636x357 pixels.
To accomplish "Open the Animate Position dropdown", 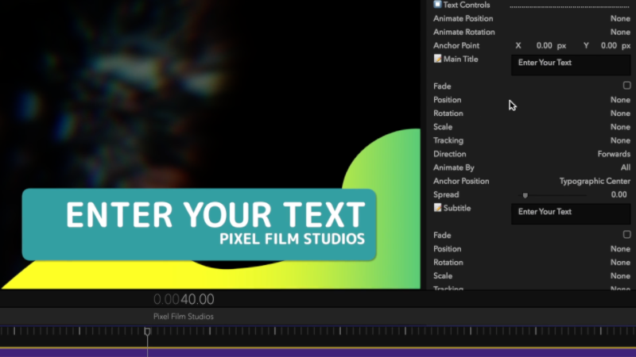I will click(x=620, y=18).
